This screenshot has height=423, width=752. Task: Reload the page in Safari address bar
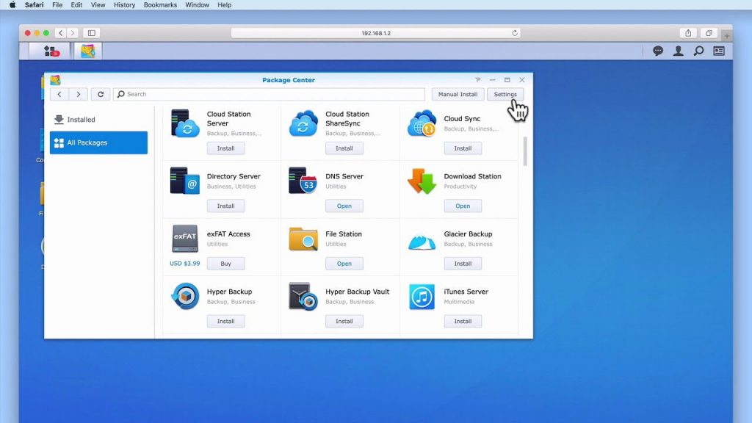[515, 33]
